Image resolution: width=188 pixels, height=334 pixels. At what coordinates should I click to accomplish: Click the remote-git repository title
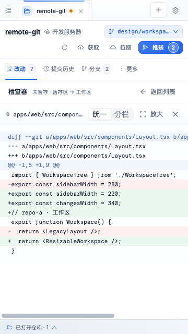[23, 32]
